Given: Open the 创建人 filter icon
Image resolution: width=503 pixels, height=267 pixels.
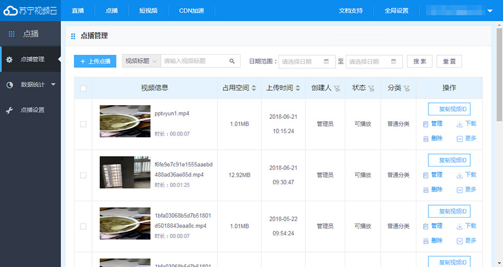Looking at the screenshot, I should (337, 88).
